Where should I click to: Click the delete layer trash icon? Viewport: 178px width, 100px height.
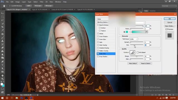click(173, 95)
